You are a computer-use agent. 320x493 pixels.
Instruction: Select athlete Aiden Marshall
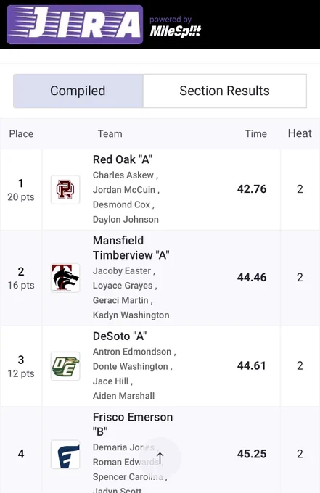coord(123,396)
